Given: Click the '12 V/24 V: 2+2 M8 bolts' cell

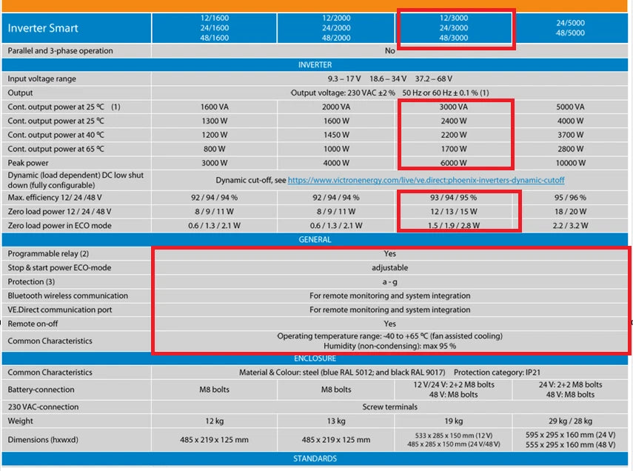Looking at the screenshot, I should pyautogui.click(x=454, y=384).
